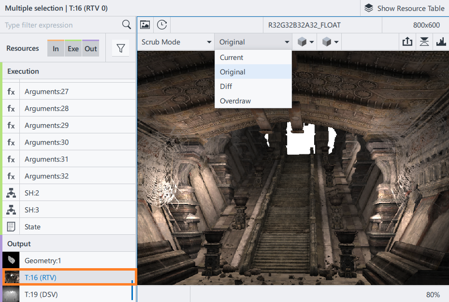The width and height of the screenshot is (449, 302).
Task: Select the Arguments:30 row
Action: (x=69, y=142)
